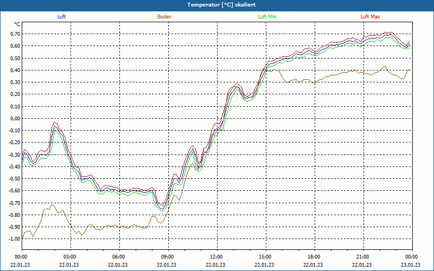Click the 0,70 y-axis label
434x271 pixels.
[x=16, y=34]
